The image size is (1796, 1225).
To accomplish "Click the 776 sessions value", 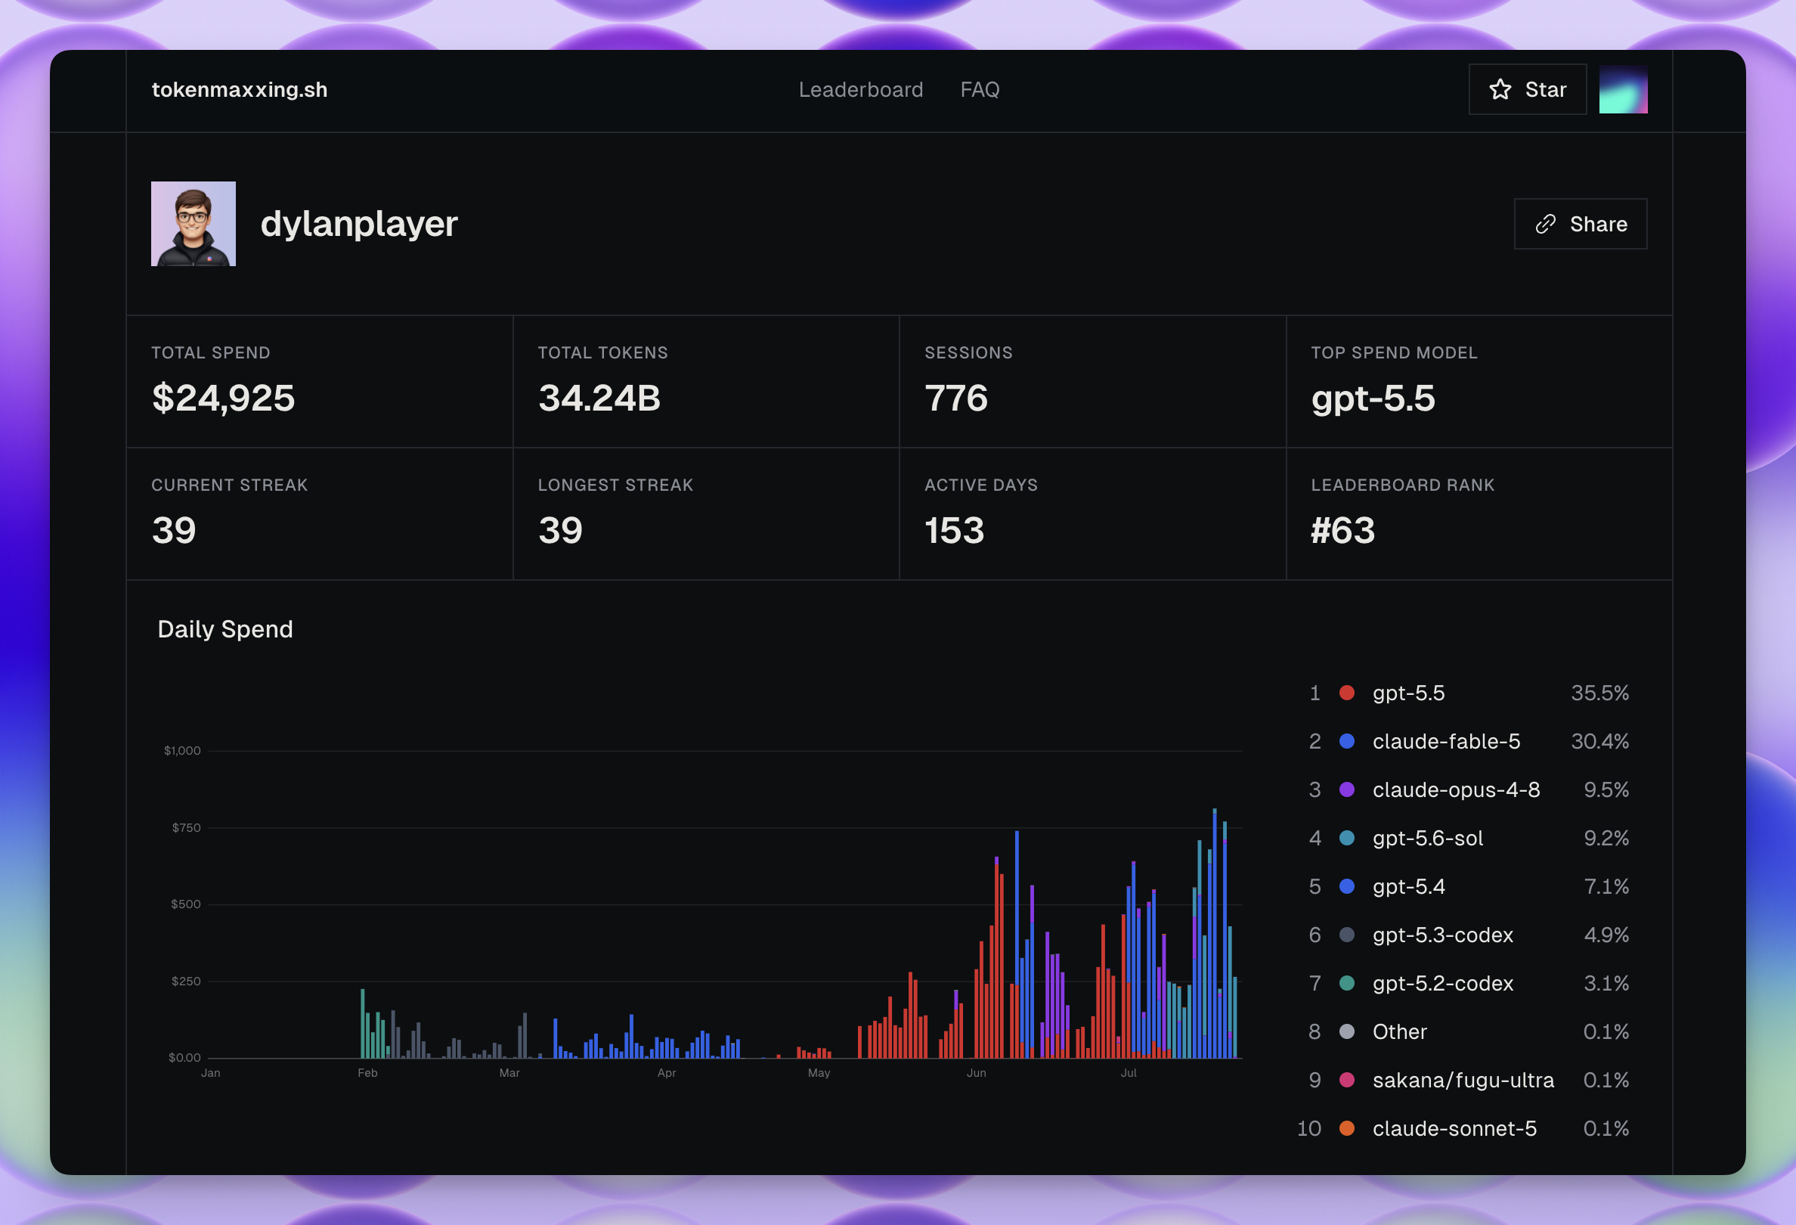I will tap(956, 399).
